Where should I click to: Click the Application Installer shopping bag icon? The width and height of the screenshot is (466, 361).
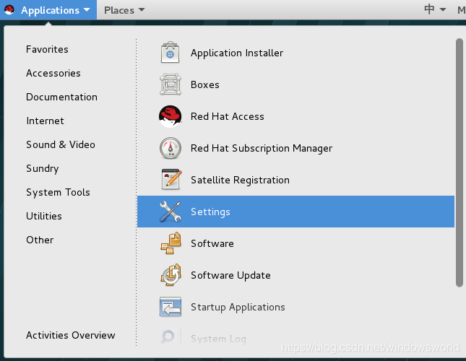(170, 53)
